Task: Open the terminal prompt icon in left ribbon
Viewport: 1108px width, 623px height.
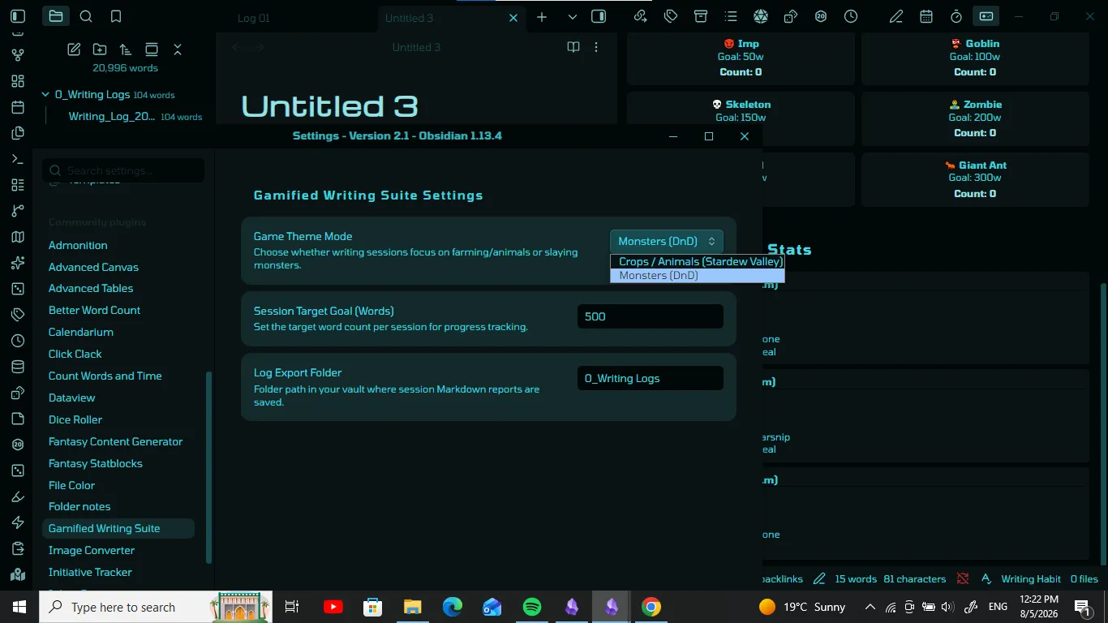Action: (x=18, y=159)
